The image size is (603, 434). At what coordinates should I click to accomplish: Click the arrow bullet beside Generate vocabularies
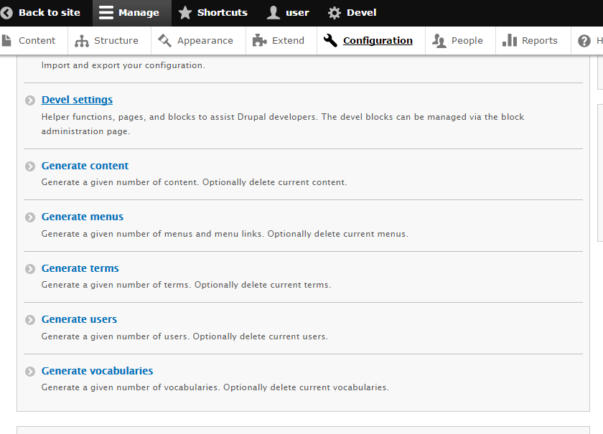click(30, 372)
